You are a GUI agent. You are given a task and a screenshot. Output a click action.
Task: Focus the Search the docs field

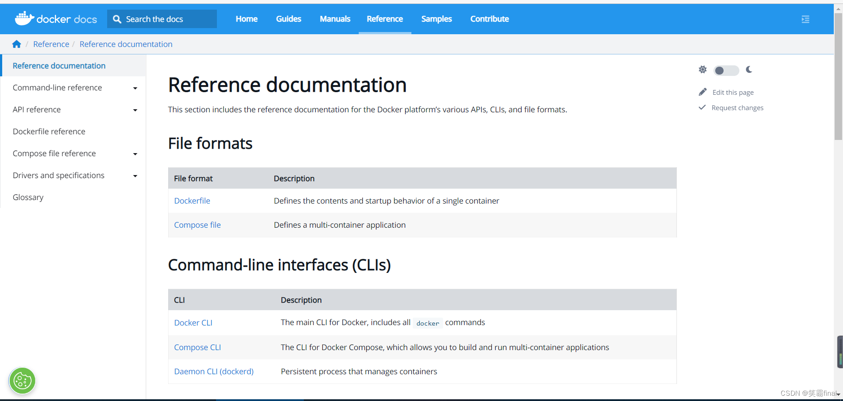tap(162, 19)
